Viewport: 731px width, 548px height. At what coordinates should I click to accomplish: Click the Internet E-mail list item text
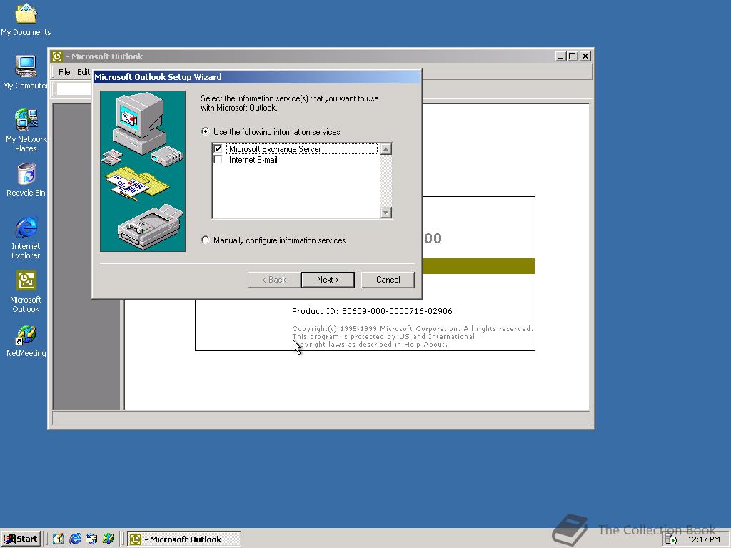(x=253, y=160)
